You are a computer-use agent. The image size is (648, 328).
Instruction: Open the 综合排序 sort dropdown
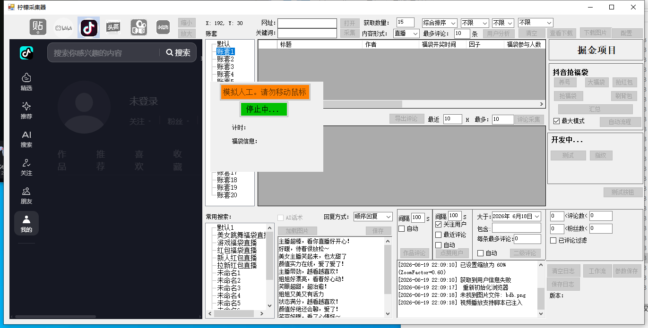(440, 23)
